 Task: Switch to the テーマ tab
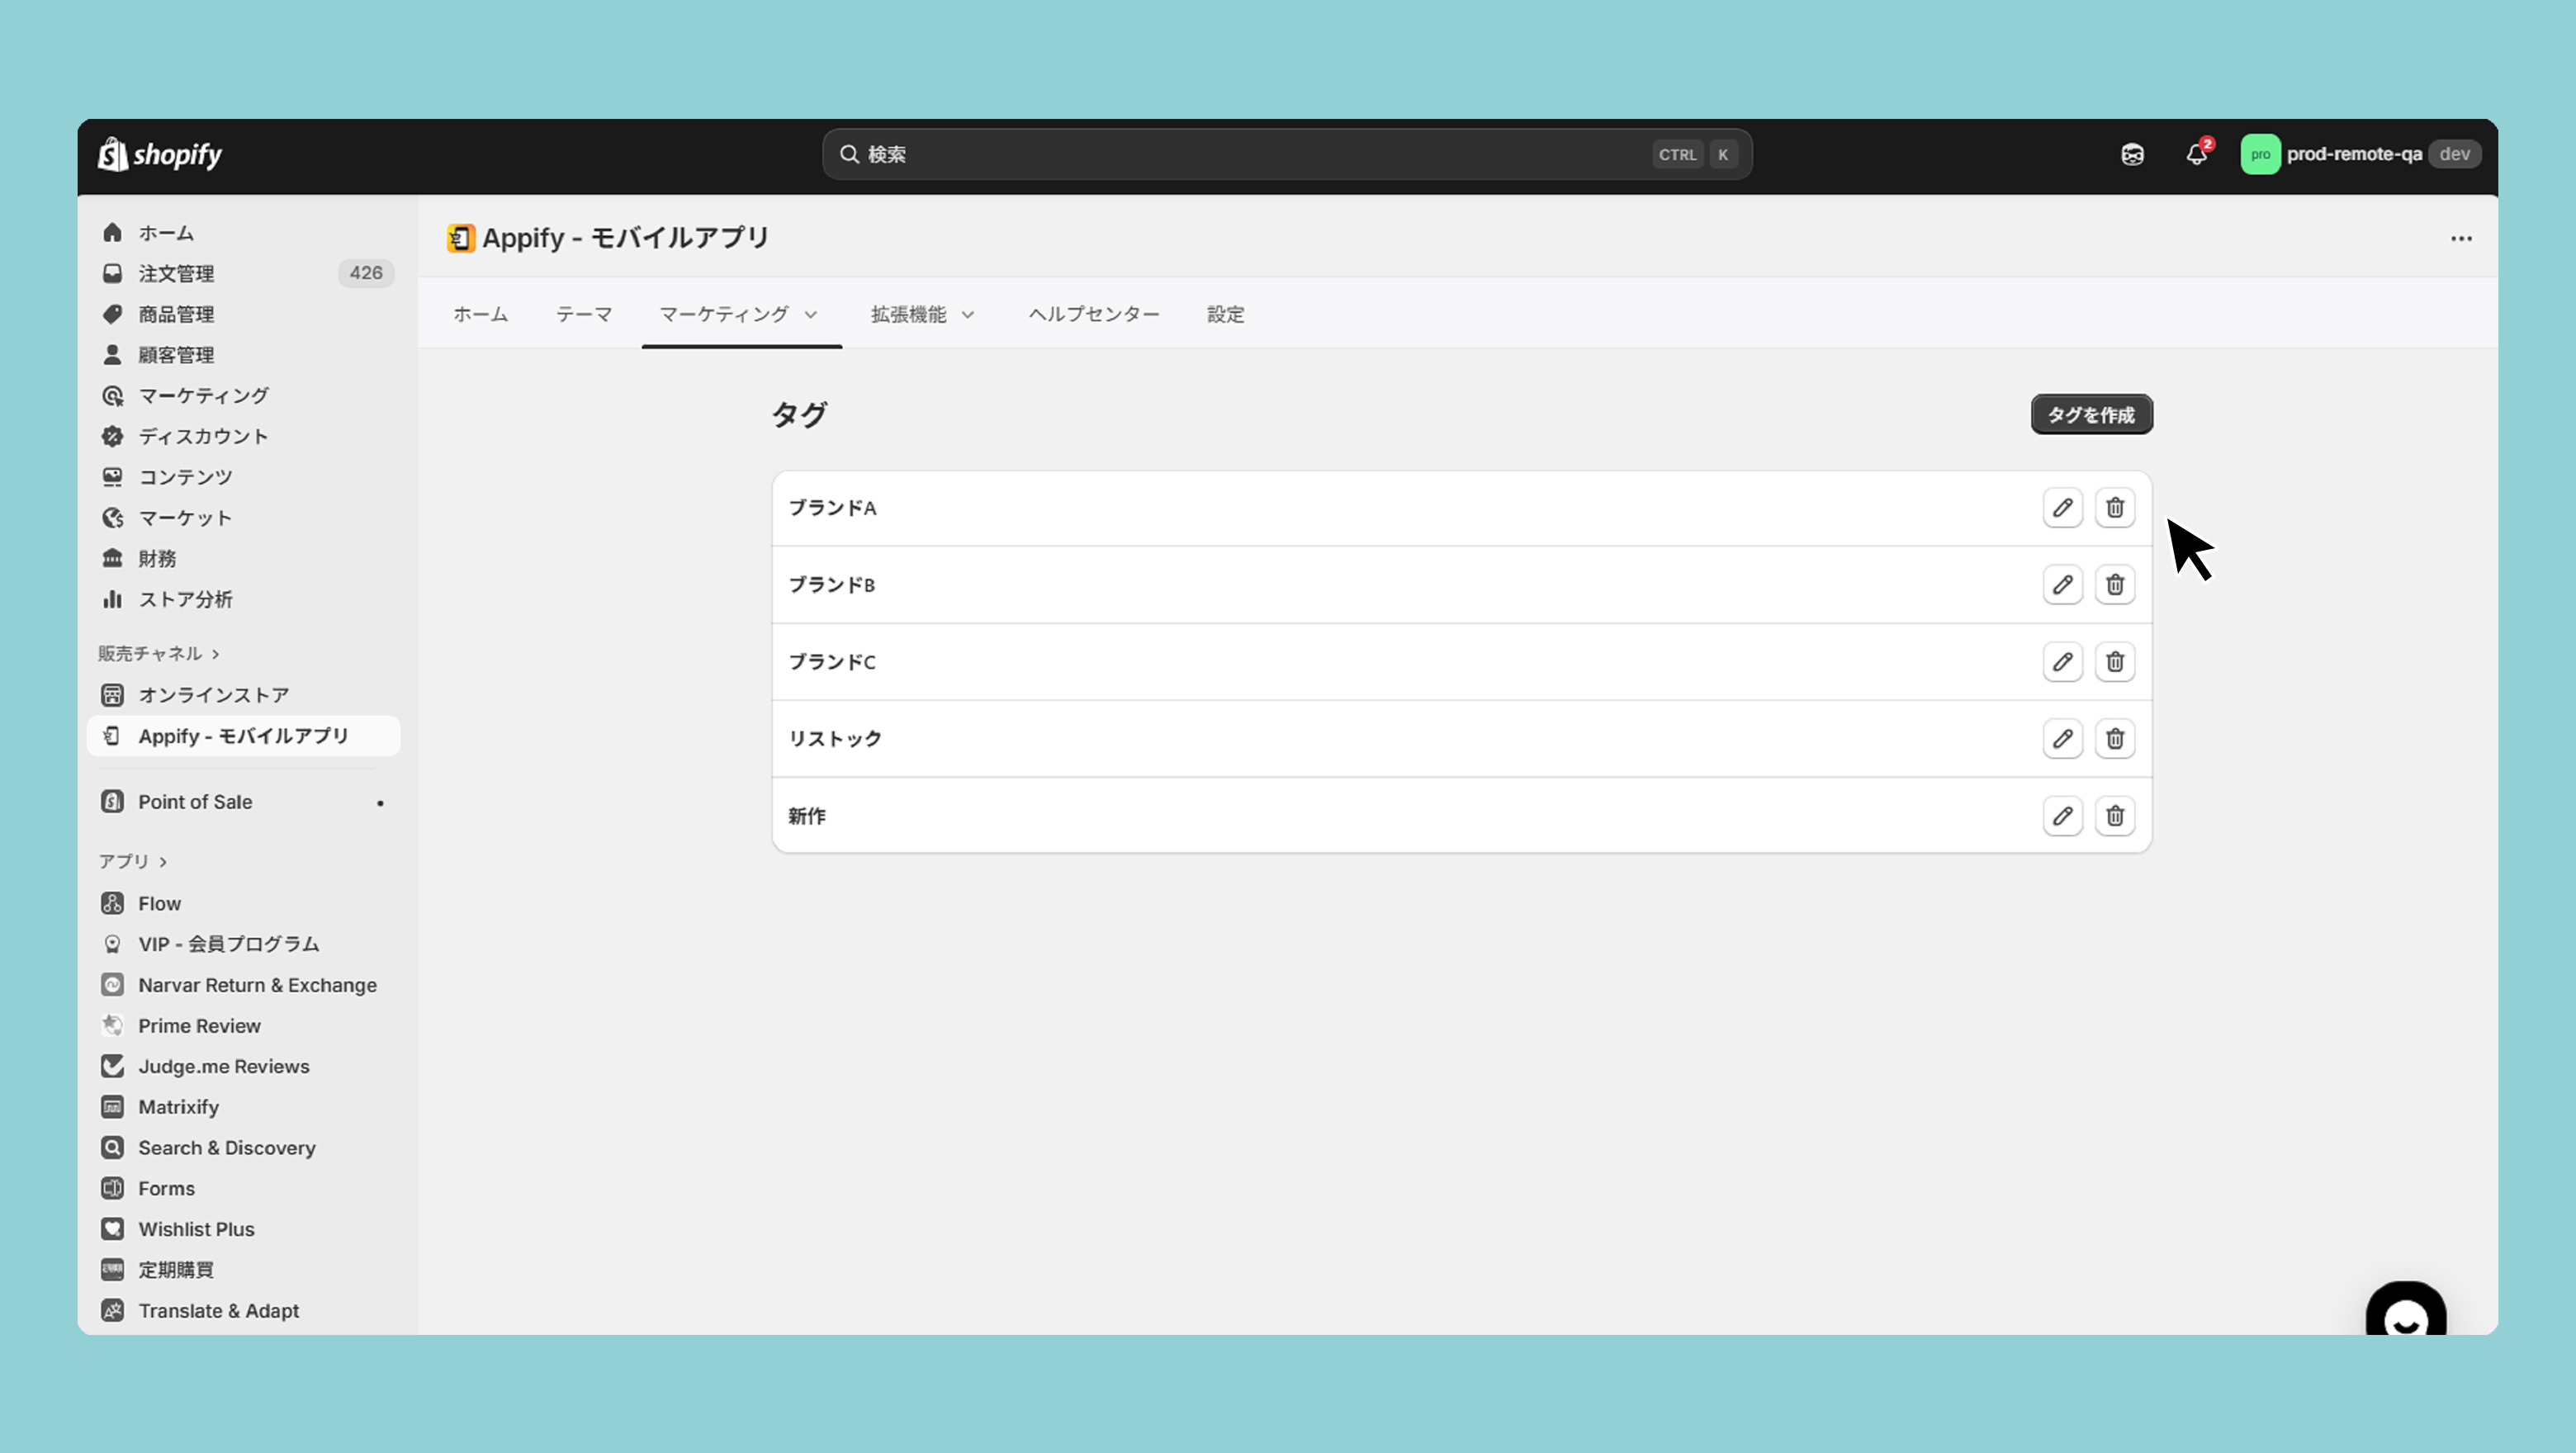click(583, 314)
